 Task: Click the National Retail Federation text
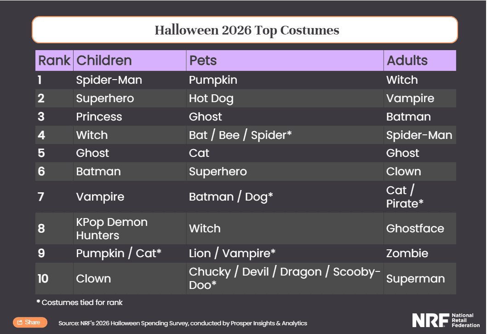pyautogui.click(x=465, y=320)
